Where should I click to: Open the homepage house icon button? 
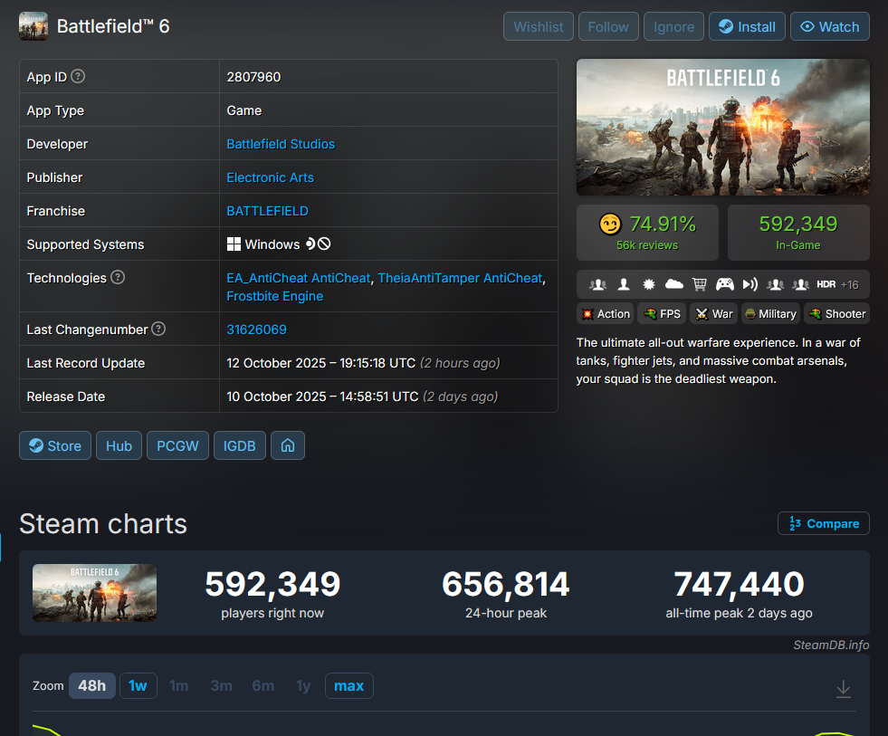pos(288,445)
